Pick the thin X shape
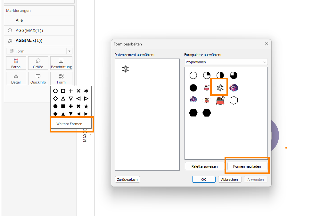 click(78, 91)
